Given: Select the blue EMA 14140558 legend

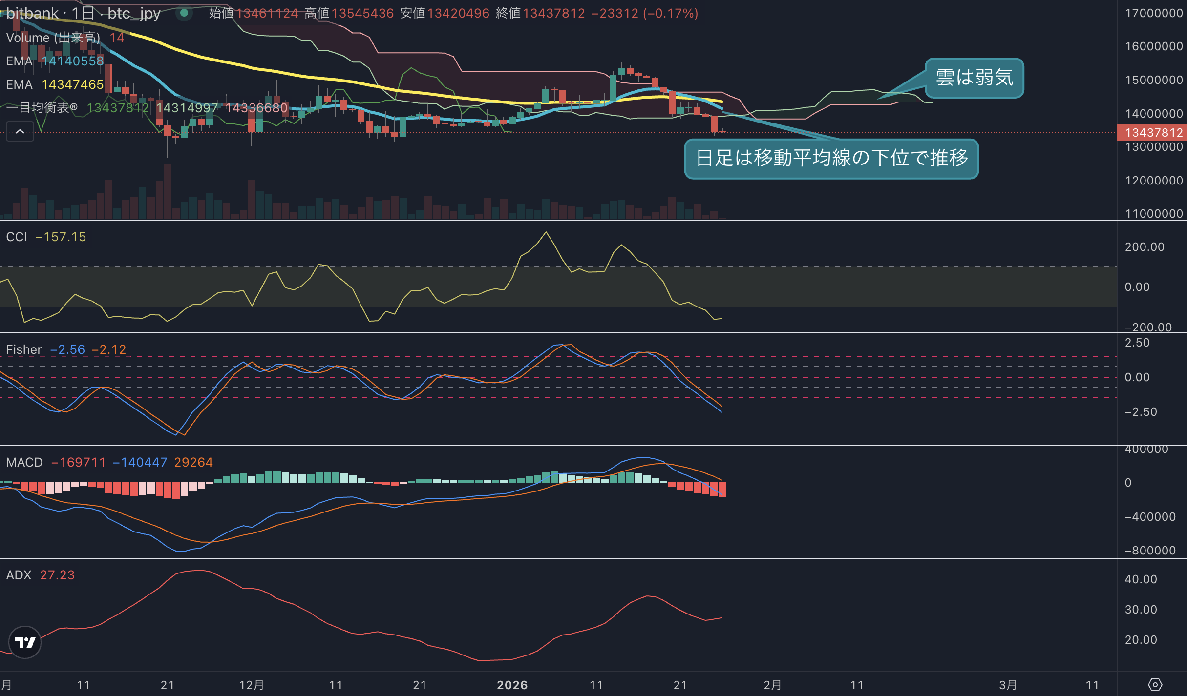Looking at the screenshot, I should (55, 61).
